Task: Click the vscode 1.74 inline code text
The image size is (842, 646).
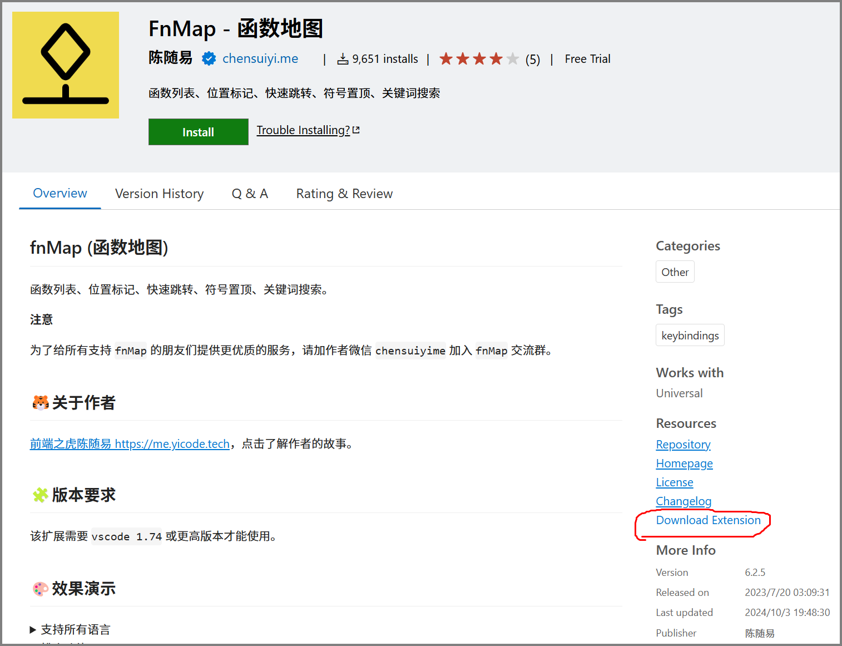Action: pyautogui.click(x=127, y=536)
